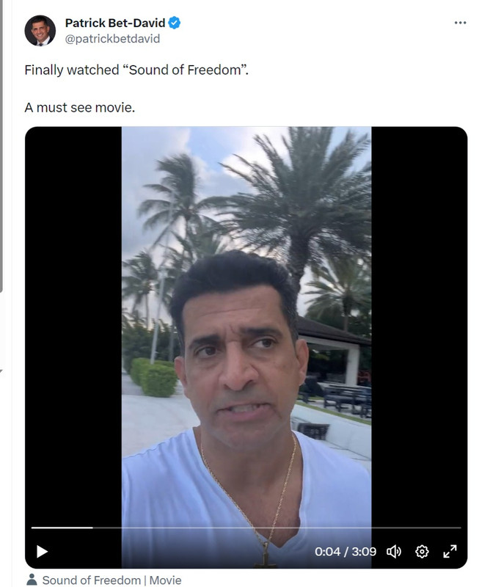
Task: Click the Patrick Bet-David display name
Action: pos(115,23)
